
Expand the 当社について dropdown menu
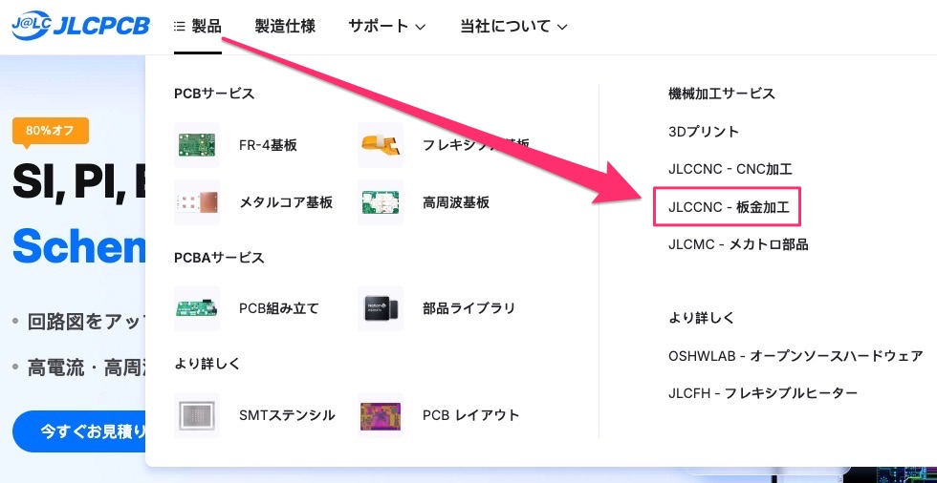click(512, 26)
